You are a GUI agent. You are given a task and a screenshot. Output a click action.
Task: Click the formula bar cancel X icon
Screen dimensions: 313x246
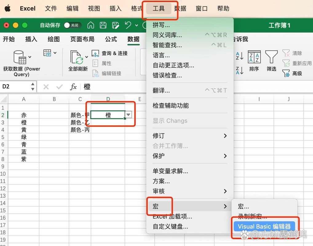click(x=46, y=87)
